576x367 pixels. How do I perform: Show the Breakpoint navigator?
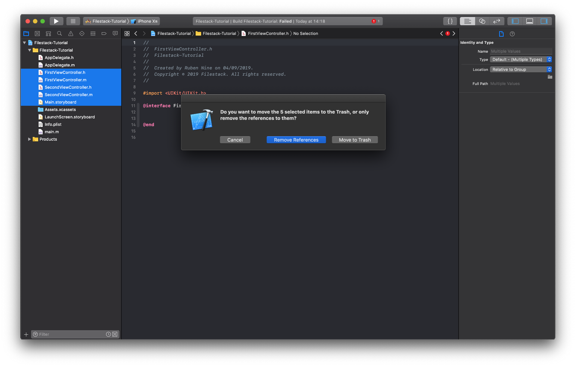pos(104,33)
